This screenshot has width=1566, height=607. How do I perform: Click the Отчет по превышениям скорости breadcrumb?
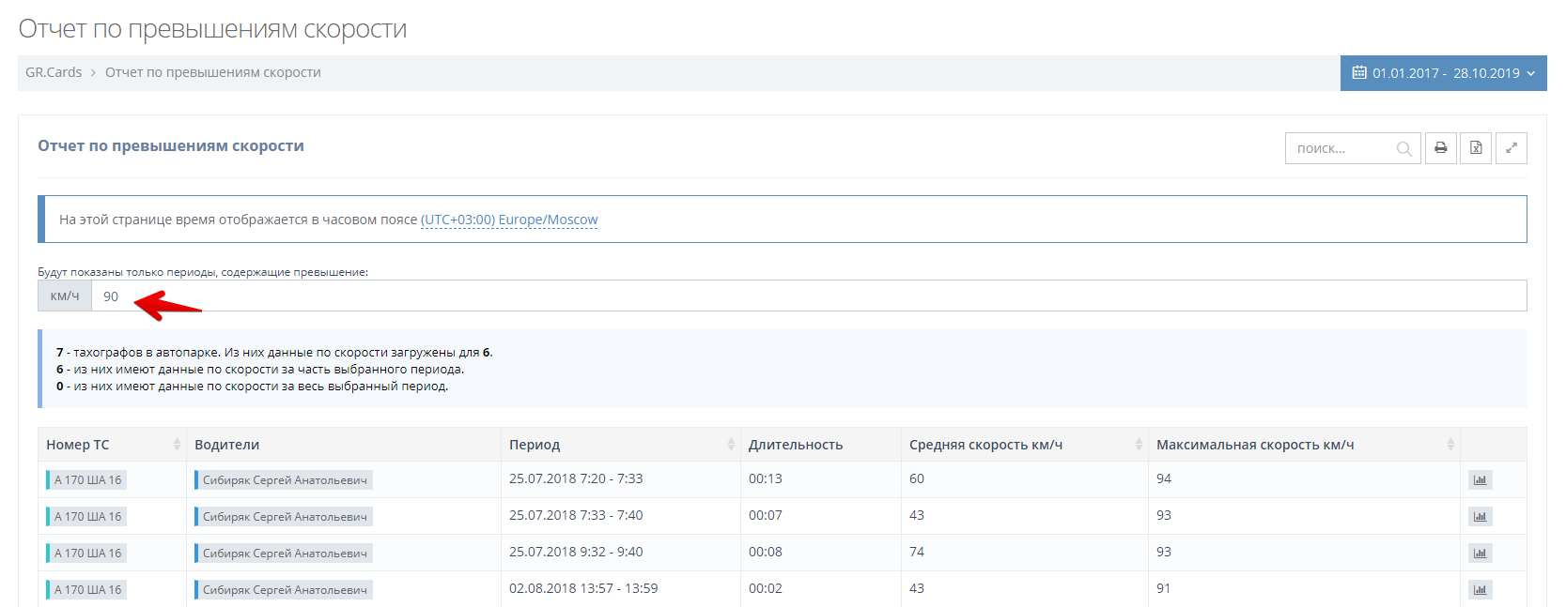tap(212, 72)
